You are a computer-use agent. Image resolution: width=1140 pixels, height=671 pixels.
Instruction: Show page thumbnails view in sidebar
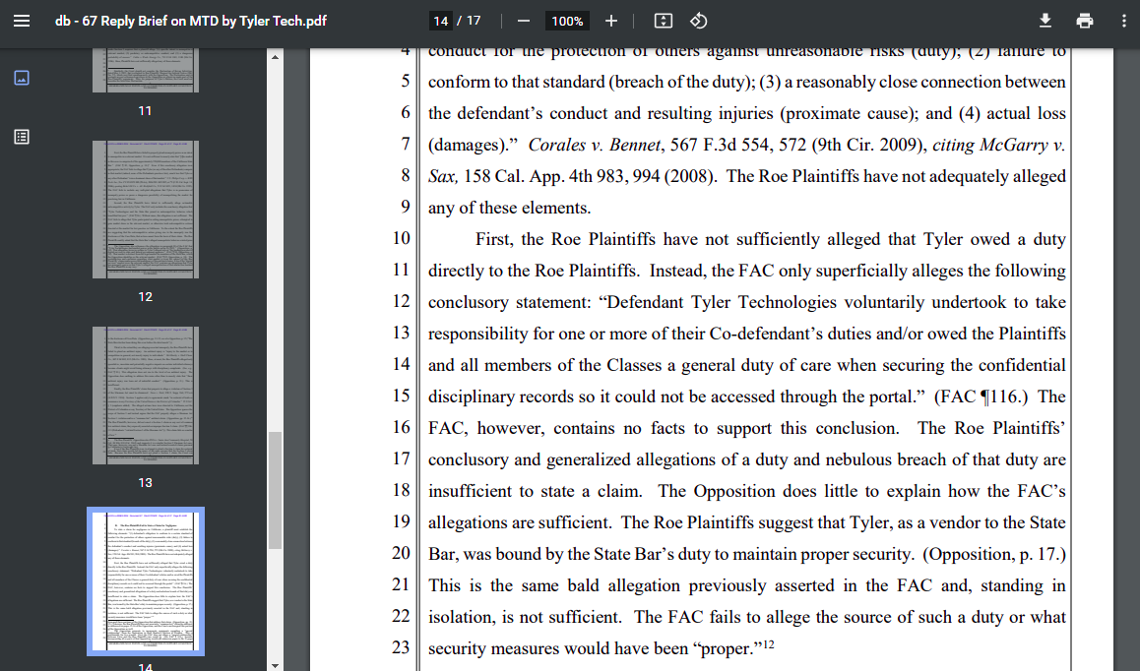click(x=22, y=78)
